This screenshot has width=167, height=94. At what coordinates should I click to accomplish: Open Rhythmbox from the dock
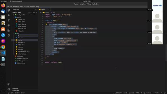tap(3, 23)
